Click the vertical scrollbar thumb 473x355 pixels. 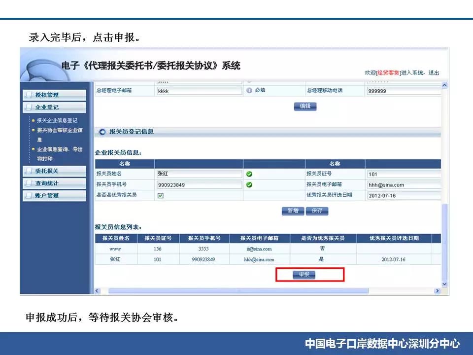[444, 243]
